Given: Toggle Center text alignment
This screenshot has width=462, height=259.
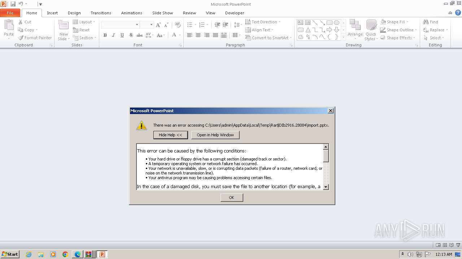Looking at the screenshot, I should click(198, 35).
